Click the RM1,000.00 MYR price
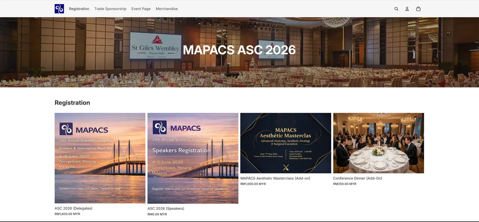The image size is (479, 222). click(x=253, y=184)
